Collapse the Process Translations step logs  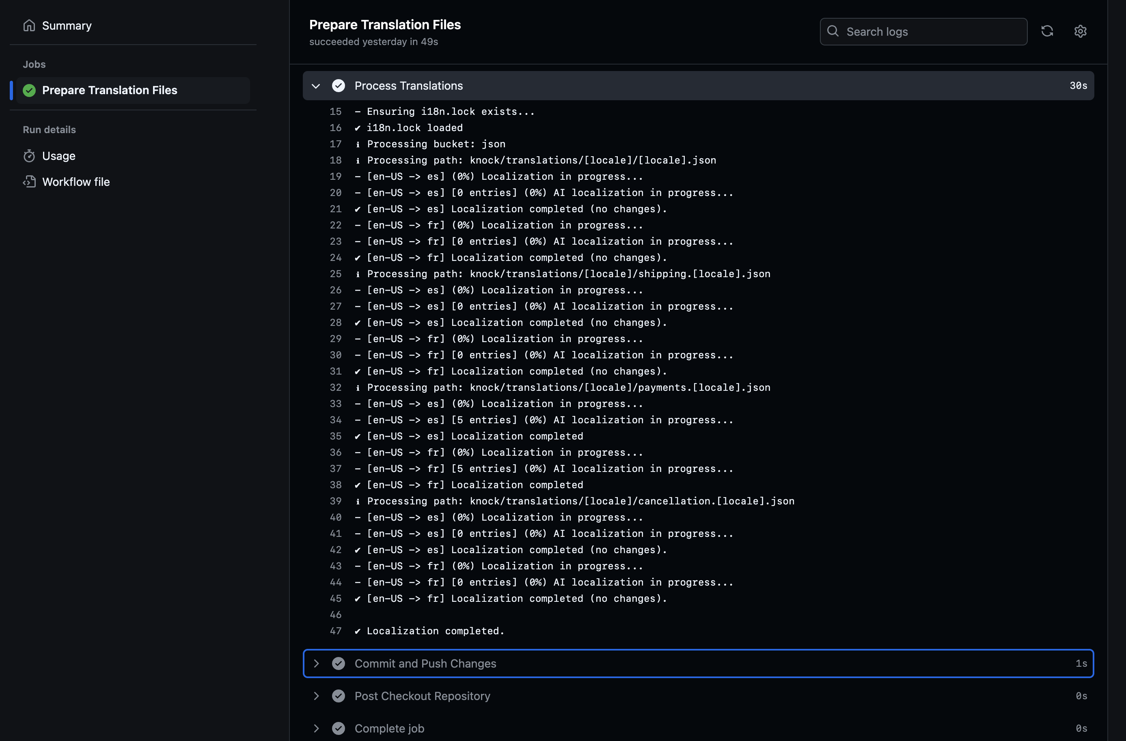point(316,86)
